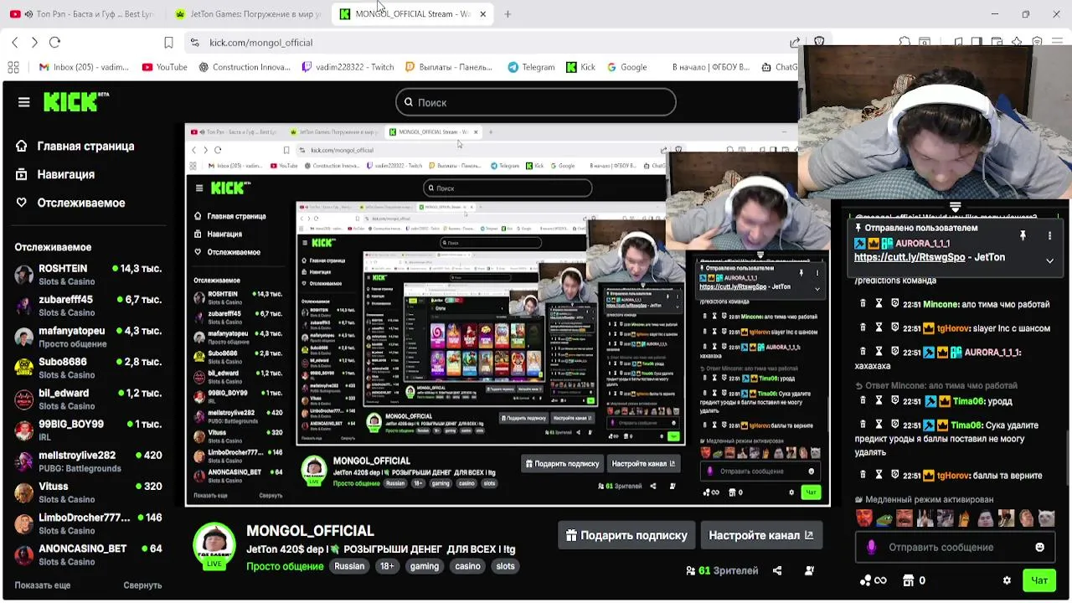Click the Настройте канал button

point(760,535)
